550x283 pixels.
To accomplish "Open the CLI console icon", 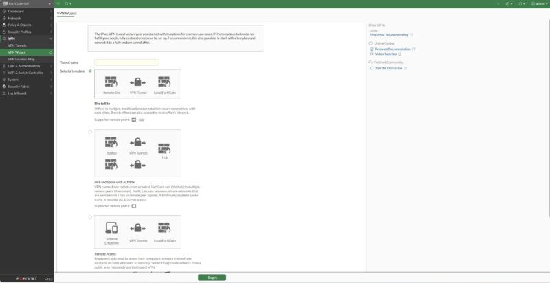I will (x=499, y=4).
